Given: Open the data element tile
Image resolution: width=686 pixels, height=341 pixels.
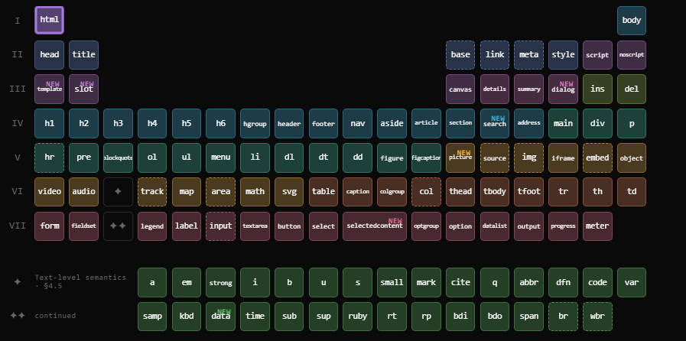Looking at the screenshot, I should [220, 317].
